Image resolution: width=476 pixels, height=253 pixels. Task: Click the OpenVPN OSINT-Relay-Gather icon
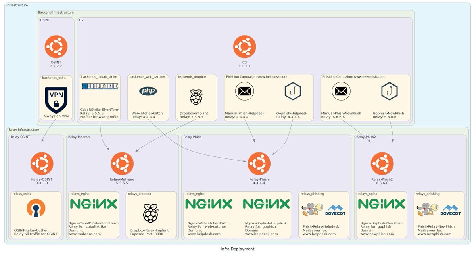coord(36,208)
